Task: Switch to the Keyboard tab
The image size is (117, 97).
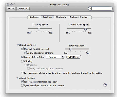Action: 34,17
